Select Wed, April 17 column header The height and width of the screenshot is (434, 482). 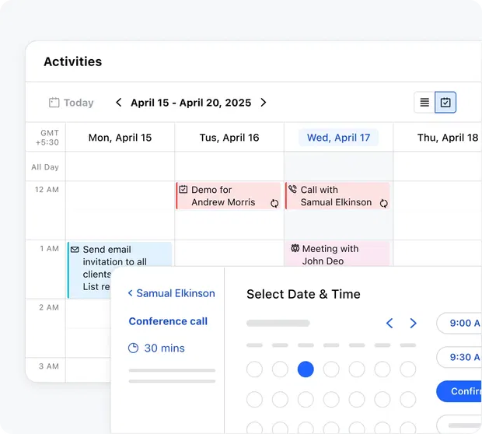tap(338, 138)
